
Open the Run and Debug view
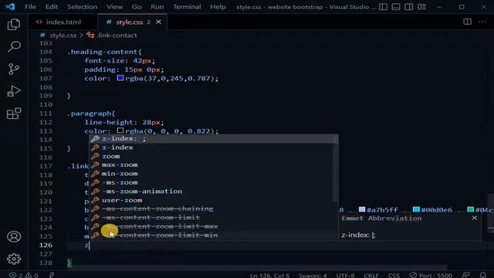[14, 91]
